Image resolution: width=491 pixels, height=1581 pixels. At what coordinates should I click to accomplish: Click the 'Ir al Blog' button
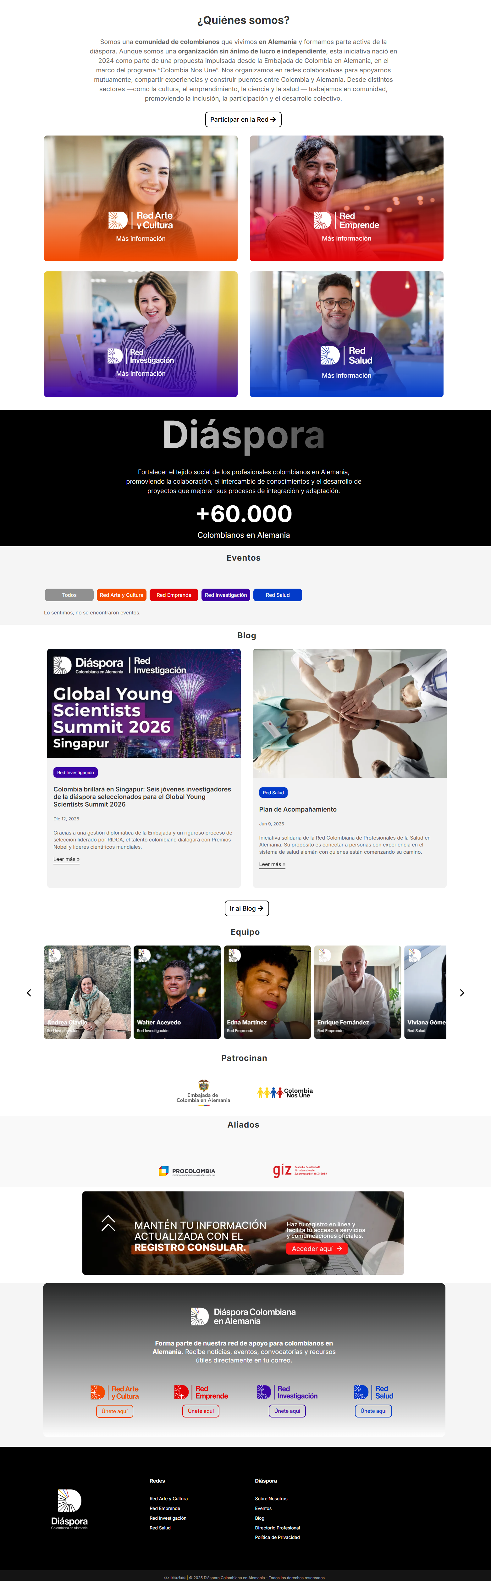[247, 908]
